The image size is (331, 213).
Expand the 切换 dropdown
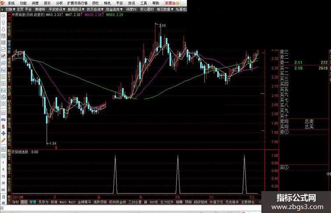click(x=10, y=9)
